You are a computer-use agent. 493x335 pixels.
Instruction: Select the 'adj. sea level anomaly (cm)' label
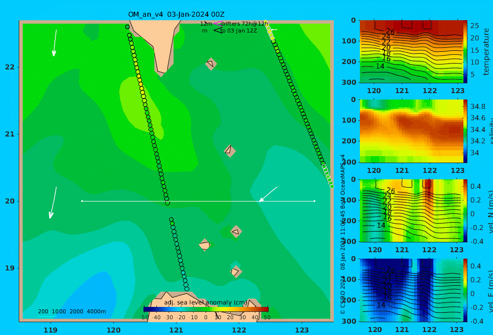pyautogui.click(x=206, y=302)
